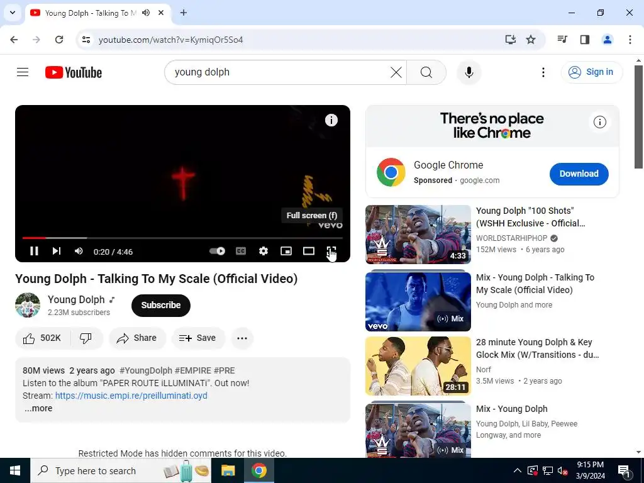
Task: Close the Young Dolph tab
Action: (x=161, y=13)
